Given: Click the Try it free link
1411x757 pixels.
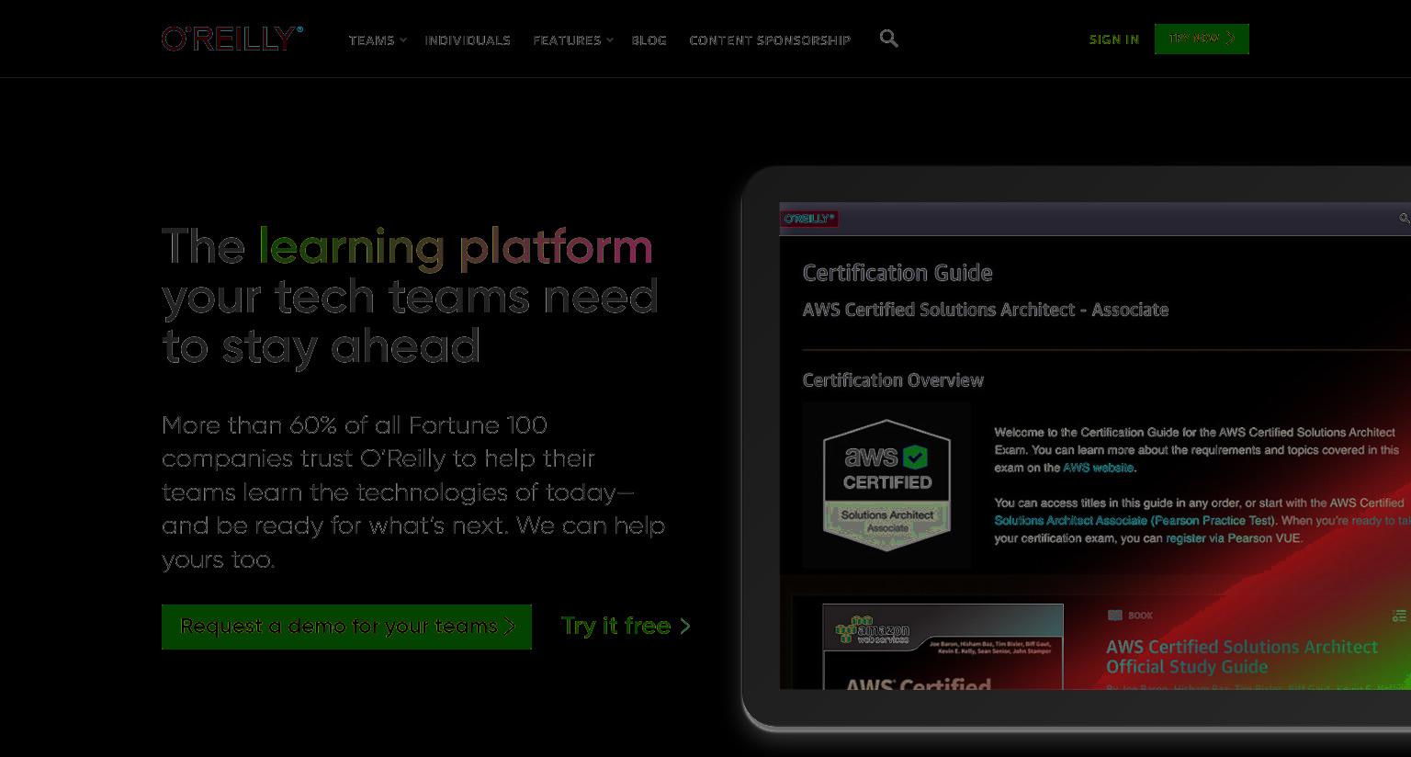Looking at the screenshot, I should click(626, 626).
